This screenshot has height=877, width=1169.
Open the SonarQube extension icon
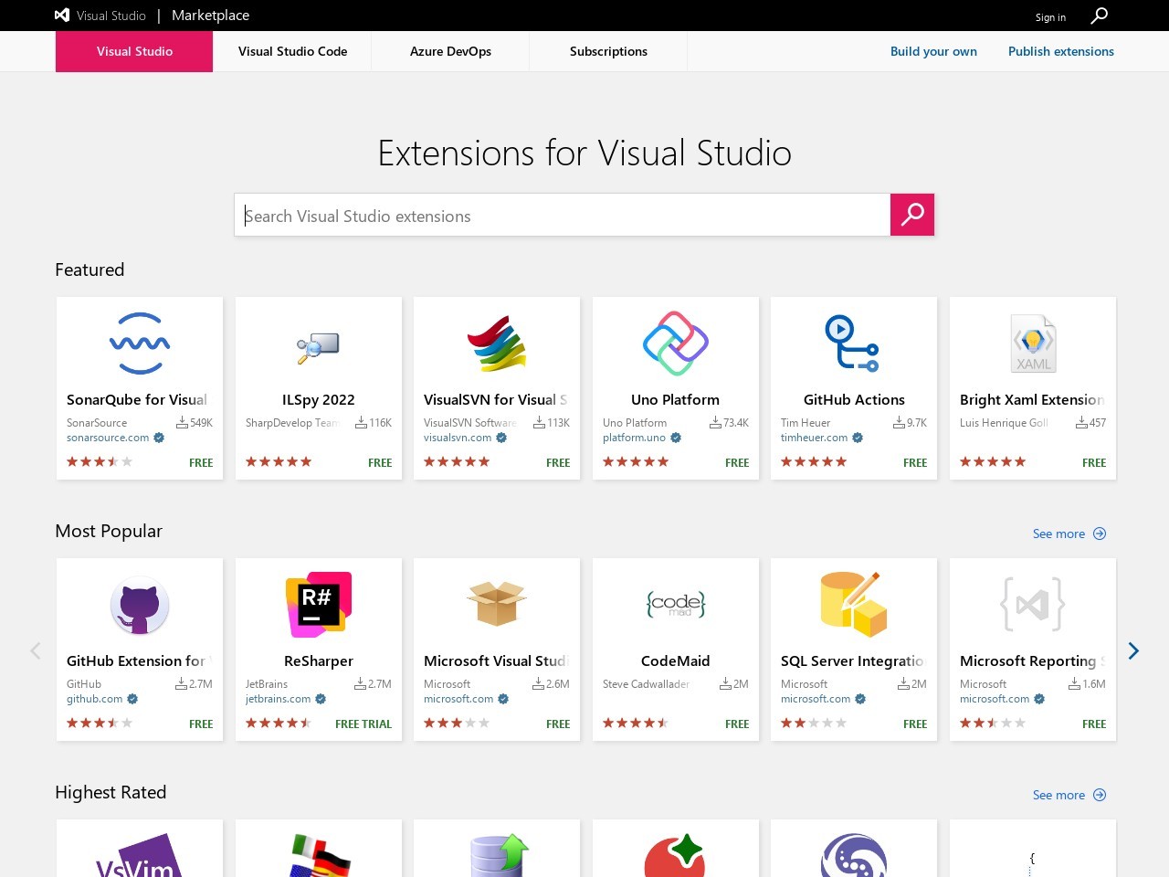(140, 343)
